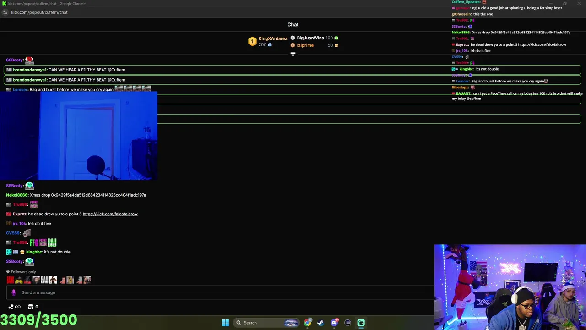The width and height of the screenshot is (586, 330).
Task: Click 'leh do it five' message
Action: [x=40, y=224]
